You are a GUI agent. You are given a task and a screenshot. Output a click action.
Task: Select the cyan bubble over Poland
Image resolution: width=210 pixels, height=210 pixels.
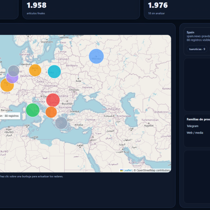(x=54, y=71)
